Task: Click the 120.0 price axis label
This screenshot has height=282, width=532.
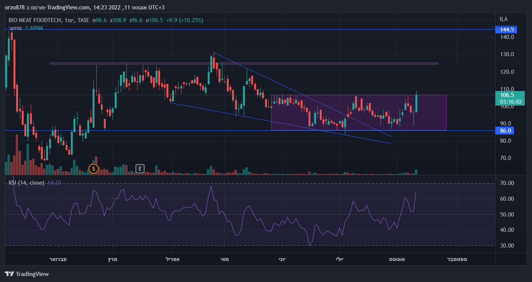Action: click(x=507, y=72)
